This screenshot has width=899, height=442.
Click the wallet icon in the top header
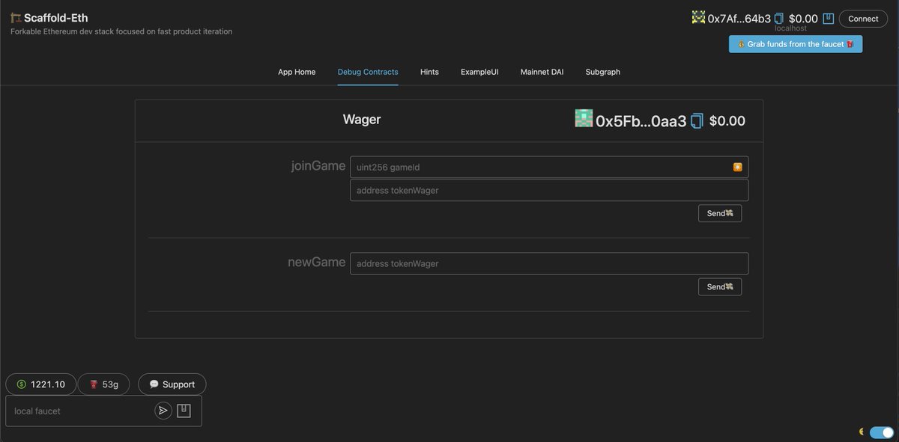click(x=827, y=17)
